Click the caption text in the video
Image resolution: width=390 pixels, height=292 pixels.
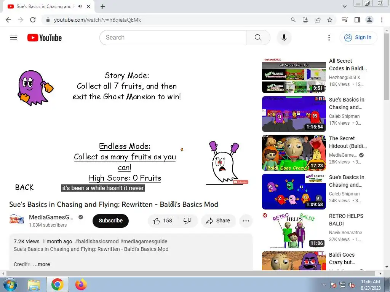click(103, 188)
